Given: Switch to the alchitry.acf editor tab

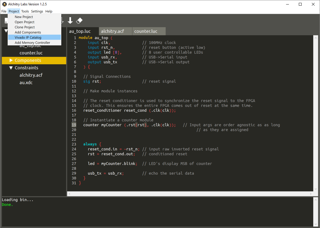Looking at the screenshot, I should (x=116, y=31).
